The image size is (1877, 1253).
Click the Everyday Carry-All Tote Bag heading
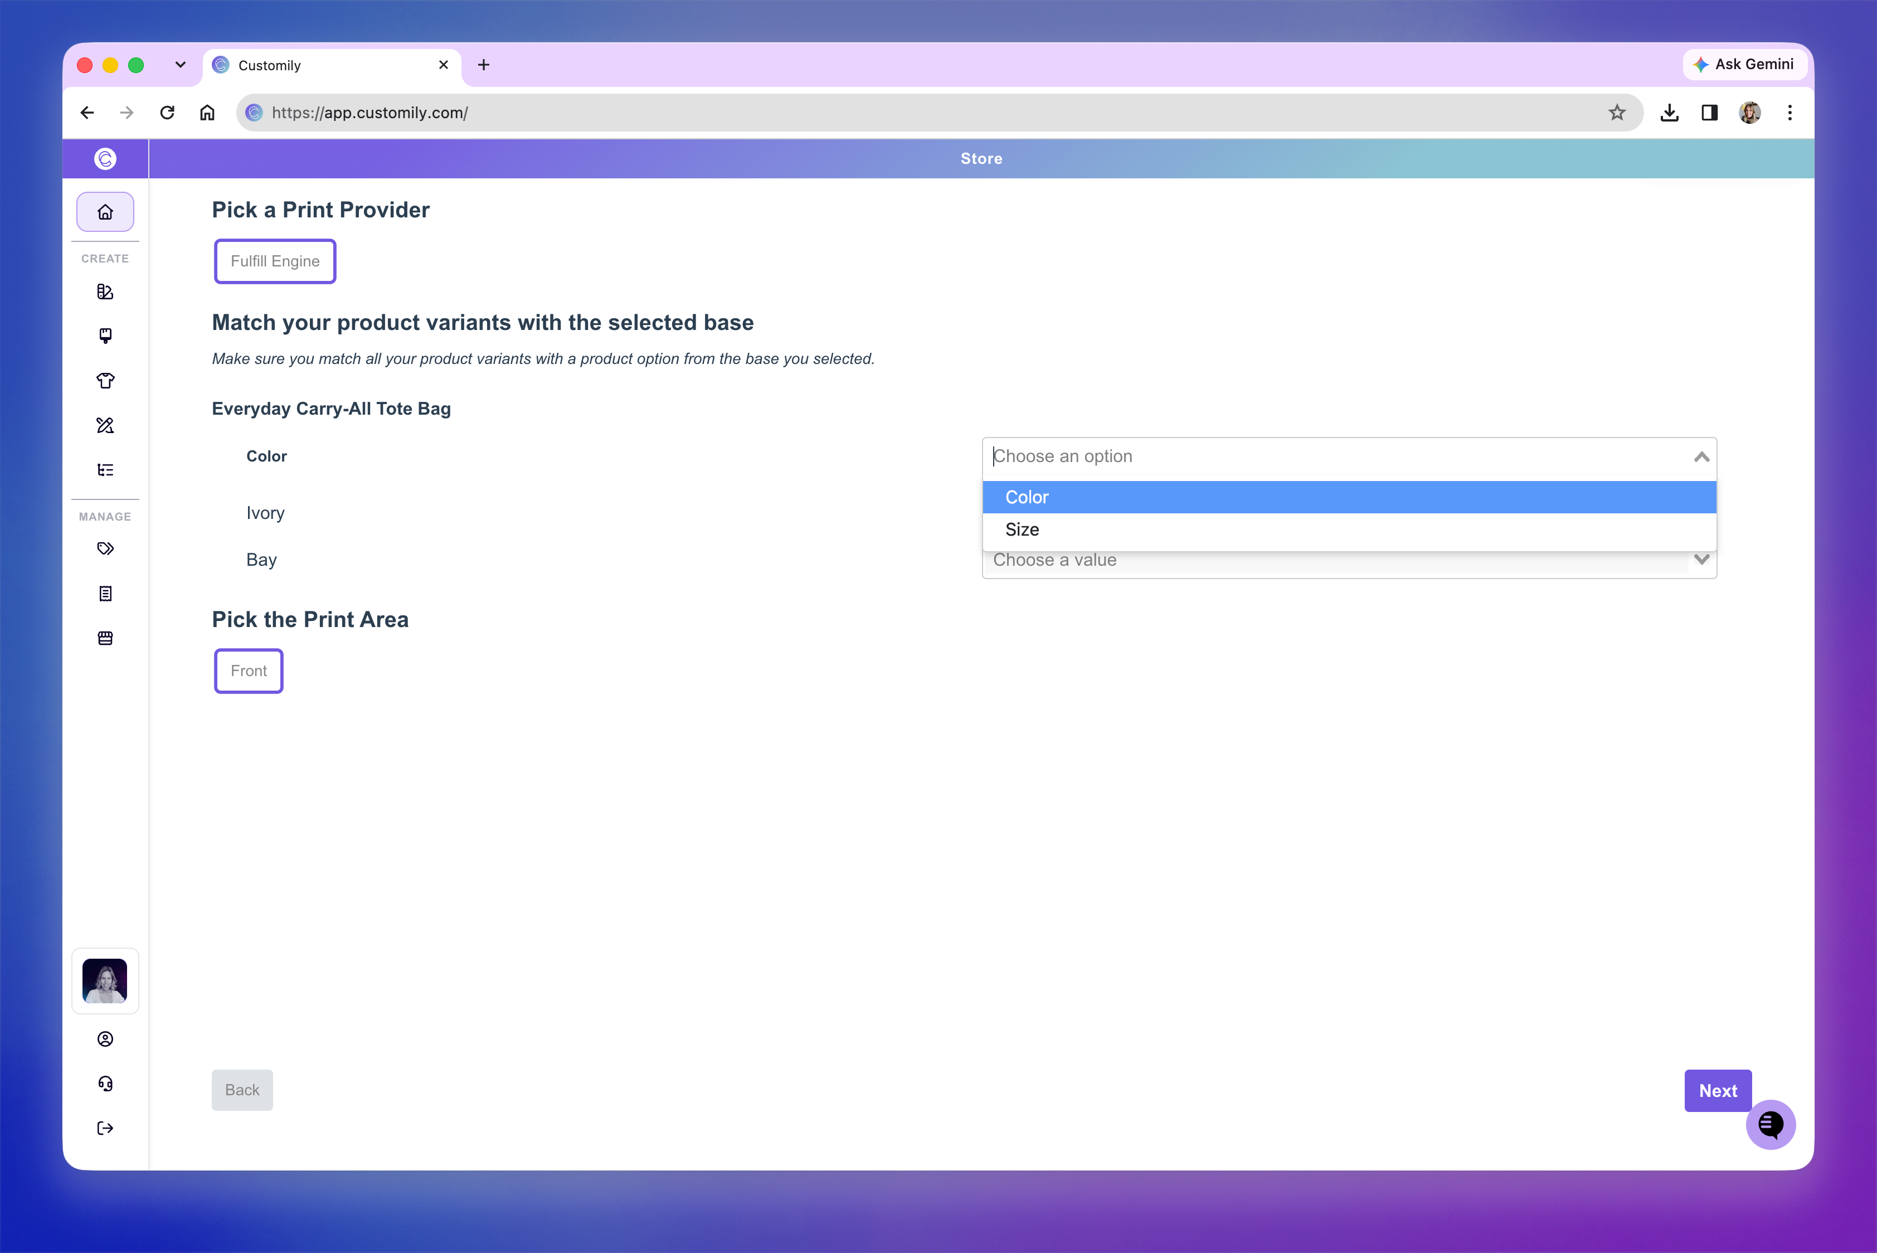point(331,409)
